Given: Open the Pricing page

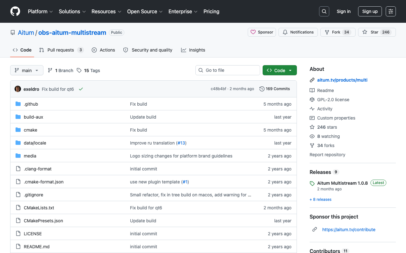Looking at the screenshot, I should [x=211, y=11].
